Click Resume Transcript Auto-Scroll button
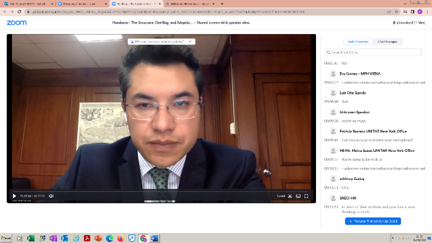 tap(373, 221)
